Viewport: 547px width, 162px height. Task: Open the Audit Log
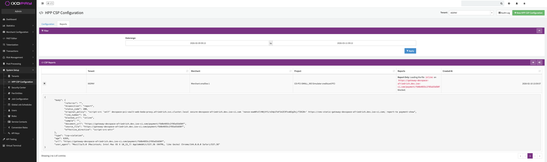click(504, 13)
